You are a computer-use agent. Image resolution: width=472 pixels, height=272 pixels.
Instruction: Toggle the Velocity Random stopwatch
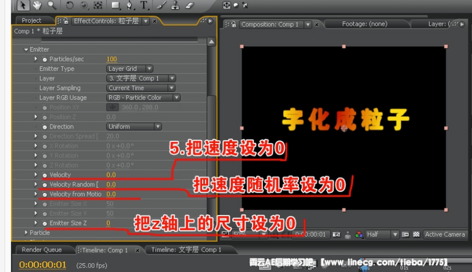[x=45, y=184]
